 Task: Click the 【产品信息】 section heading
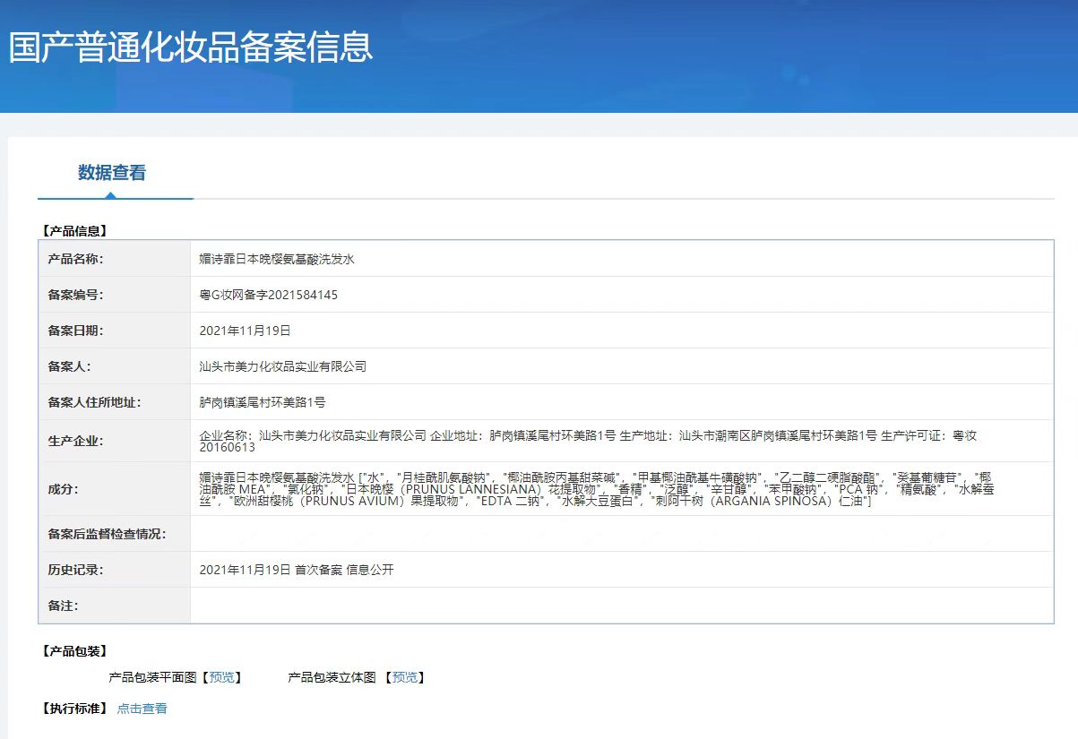tap(74, 230)
